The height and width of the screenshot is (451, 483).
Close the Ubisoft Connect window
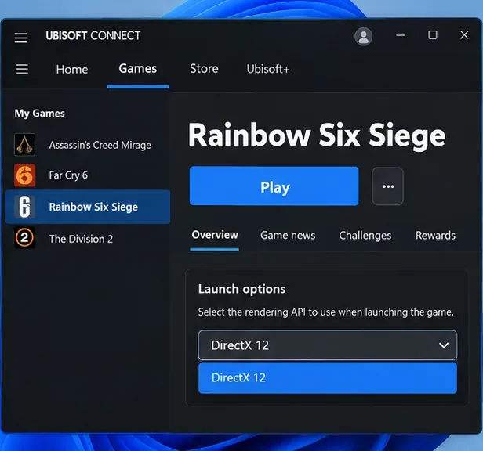pos(464,35)
